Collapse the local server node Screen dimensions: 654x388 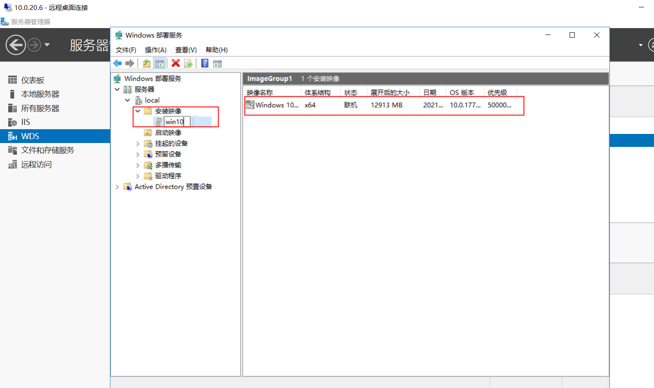point(128,100)
